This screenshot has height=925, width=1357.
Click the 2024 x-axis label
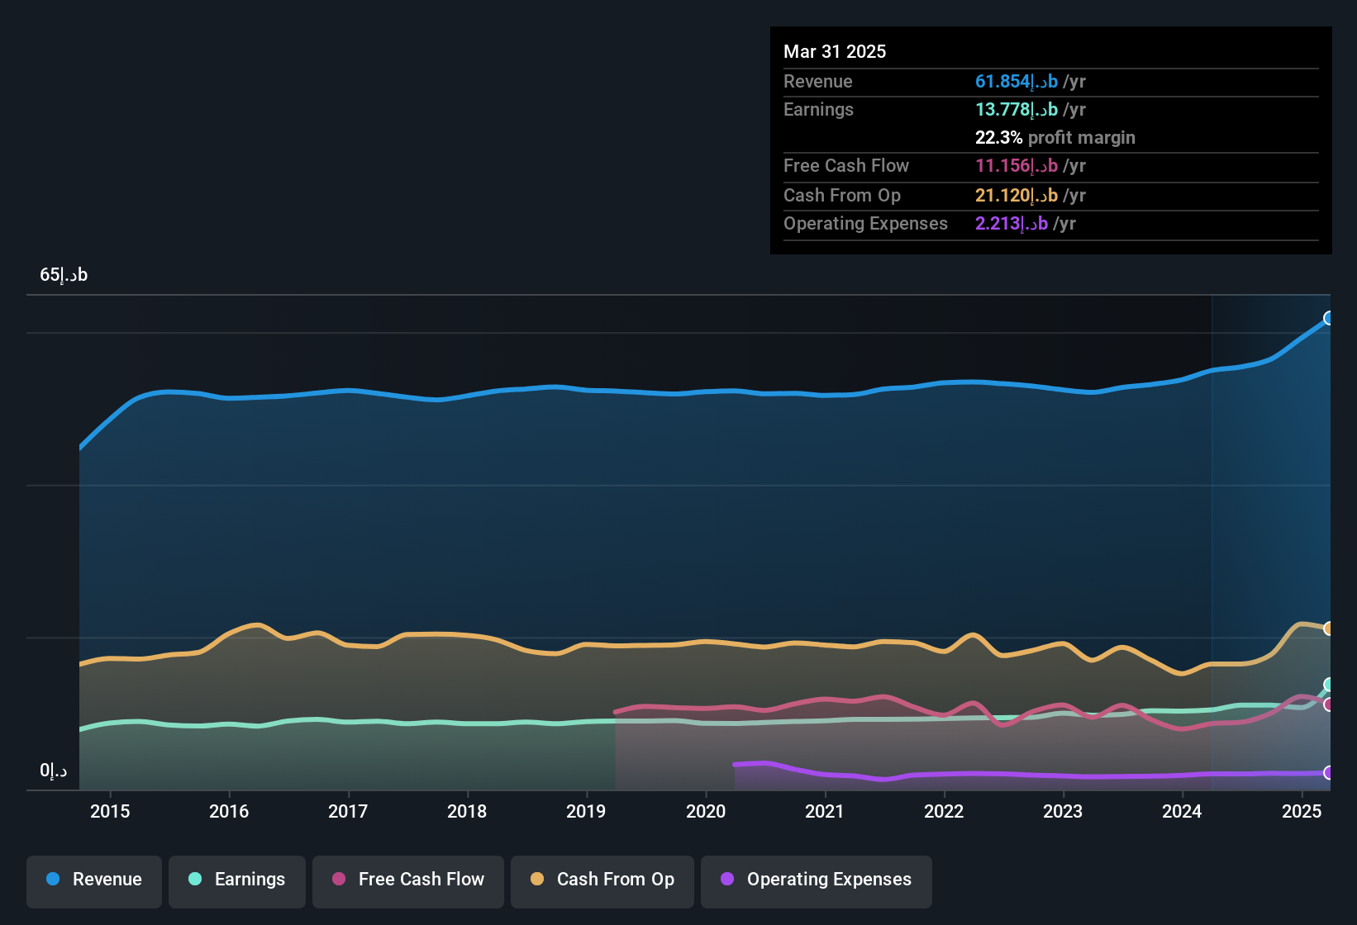1182,811
